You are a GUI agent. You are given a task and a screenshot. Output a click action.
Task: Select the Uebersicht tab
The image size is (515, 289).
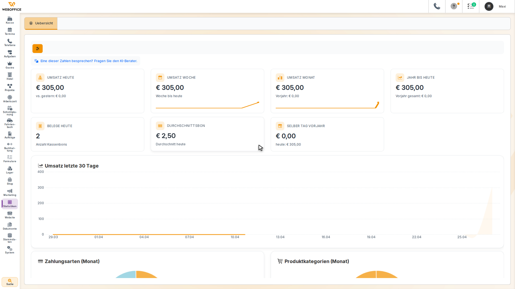click(41, 23)
